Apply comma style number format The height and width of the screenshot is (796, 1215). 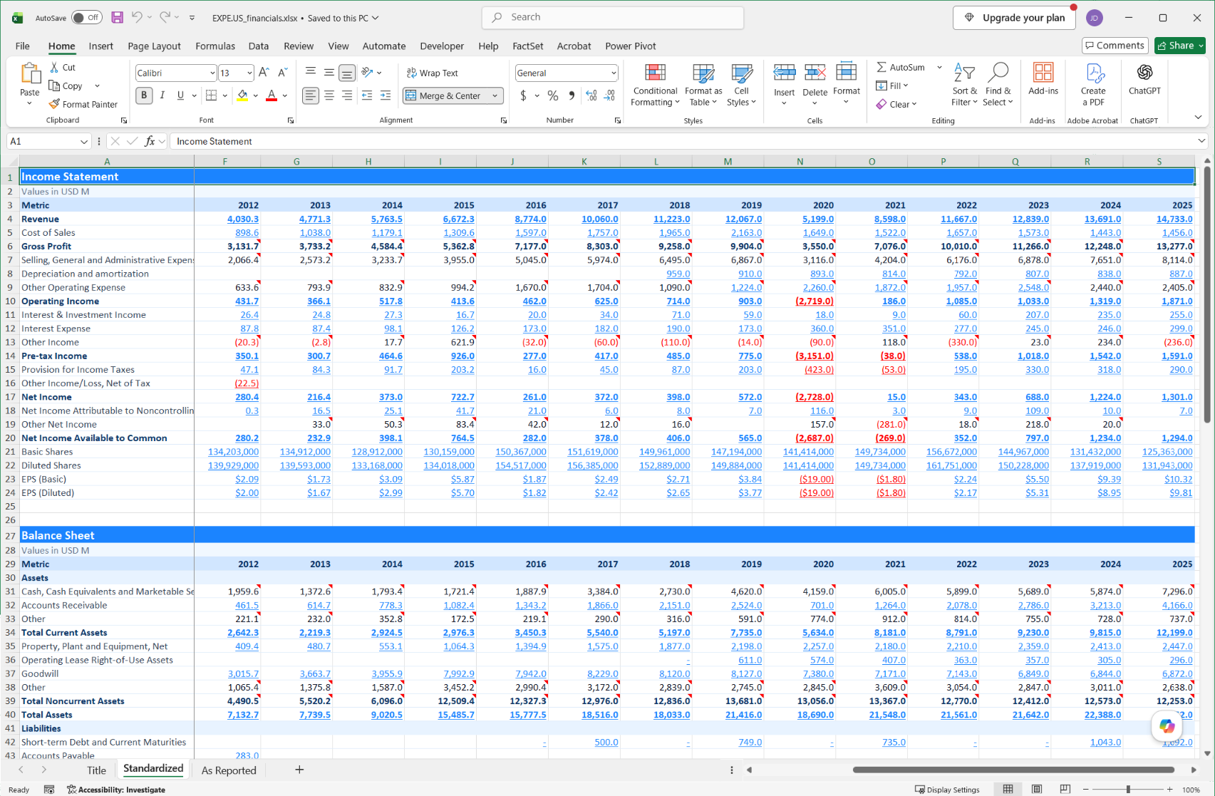(572, 95)
